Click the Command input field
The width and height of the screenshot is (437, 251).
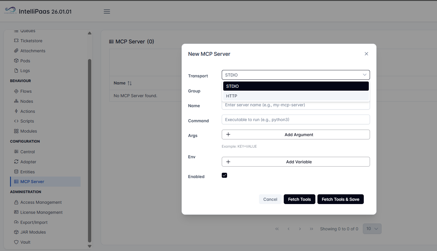296,120
